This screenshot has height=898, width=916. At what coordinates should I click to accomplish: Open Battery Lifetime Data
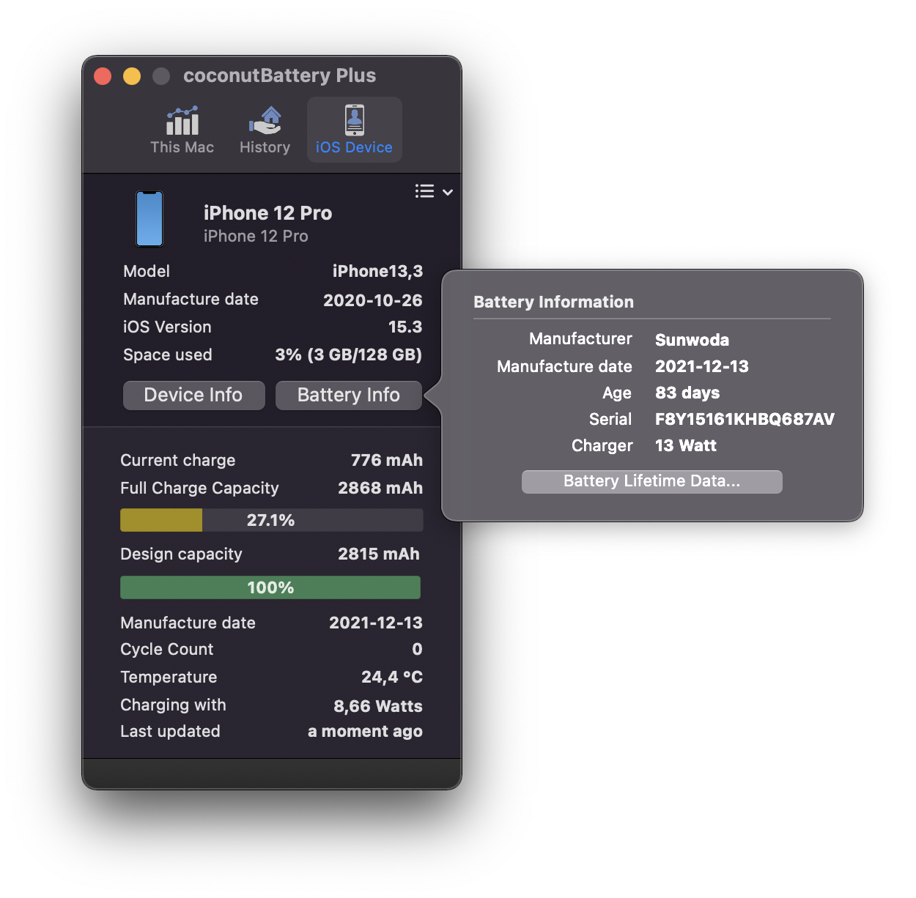[651, 481]
